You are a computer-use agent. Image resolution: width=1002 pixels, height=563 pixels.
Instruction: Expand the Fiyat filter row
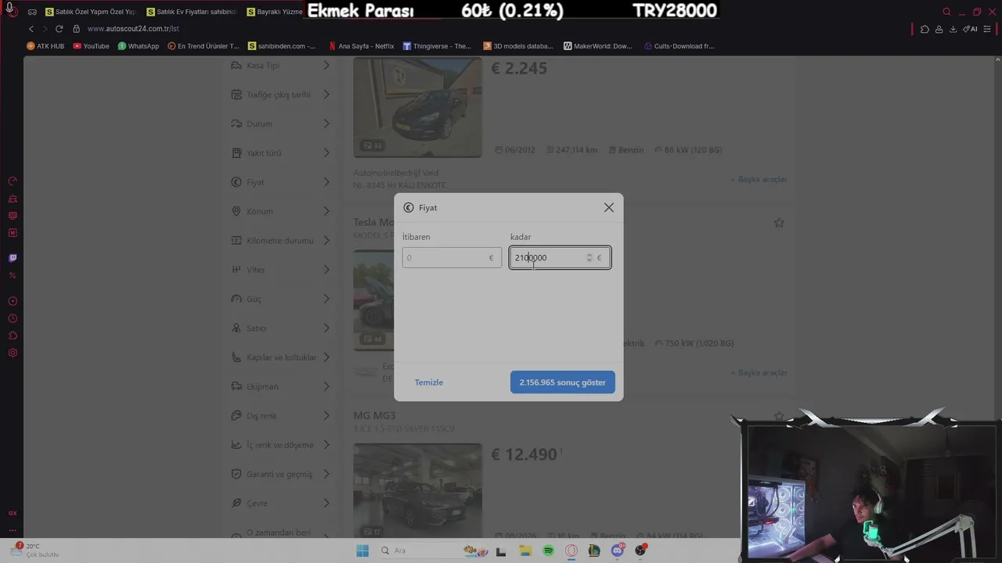pos(281,182)
